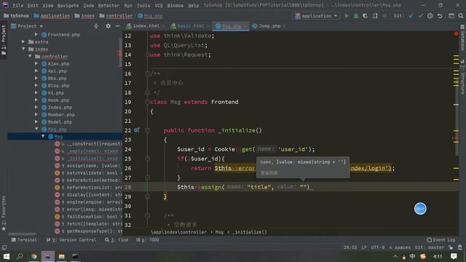Screen dimensions: 466x262
Task: Open File Explorer from the taskbar
Action: tap(61, 256)
